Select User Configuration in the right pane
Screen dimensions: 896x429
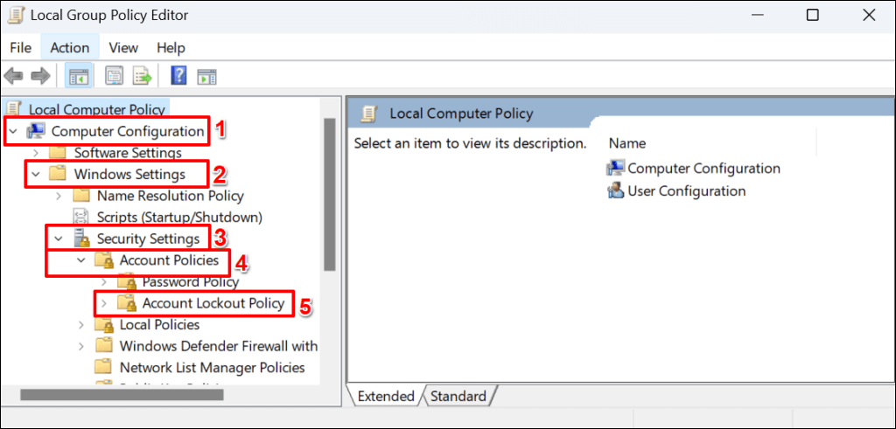pos(686,191)
